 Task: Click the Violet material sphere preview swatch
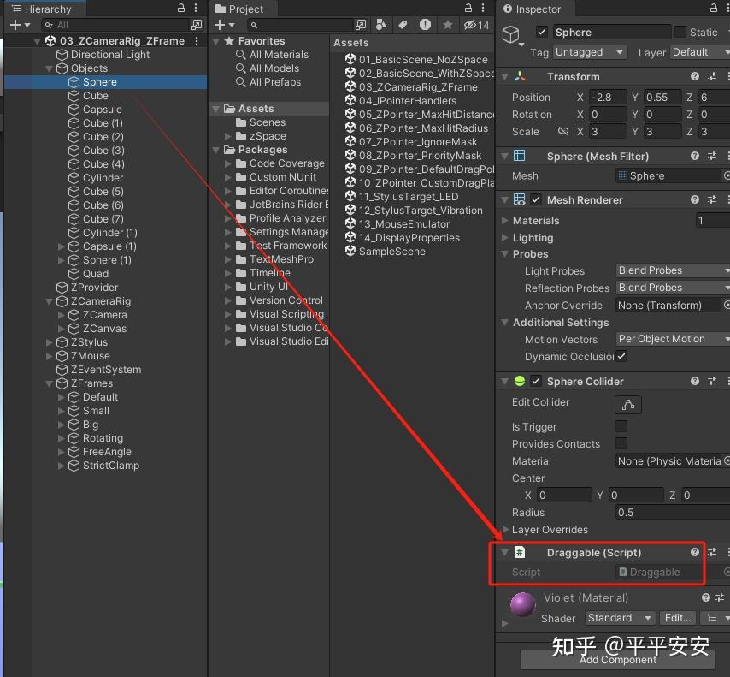tap(522, 603)
